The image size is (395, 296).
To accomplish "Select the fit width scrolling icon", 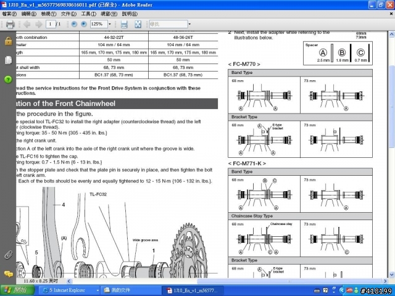I will (123, 24).
